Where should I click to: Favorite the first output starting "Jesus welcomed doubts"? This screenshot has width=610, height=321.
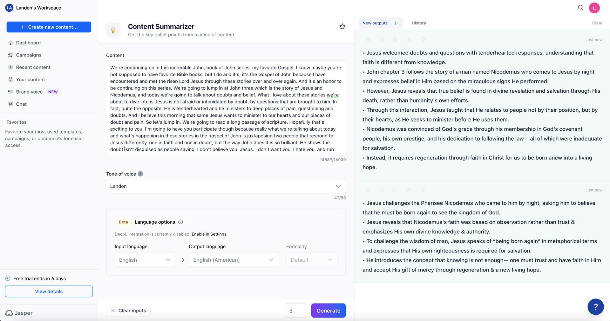click(x=368, y=40)
